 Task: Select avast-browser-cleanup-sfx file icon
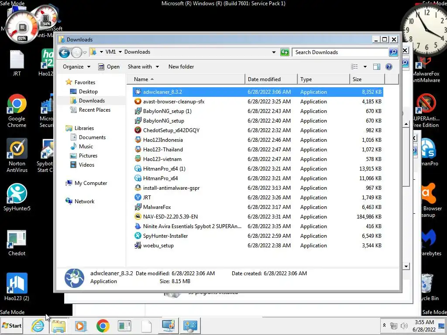pos(138,101)
